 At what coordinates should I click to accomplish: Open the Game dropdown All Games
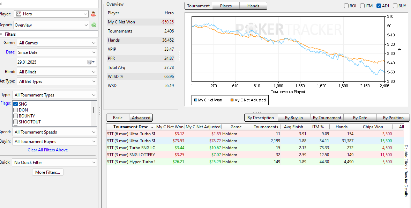(57, 43)
